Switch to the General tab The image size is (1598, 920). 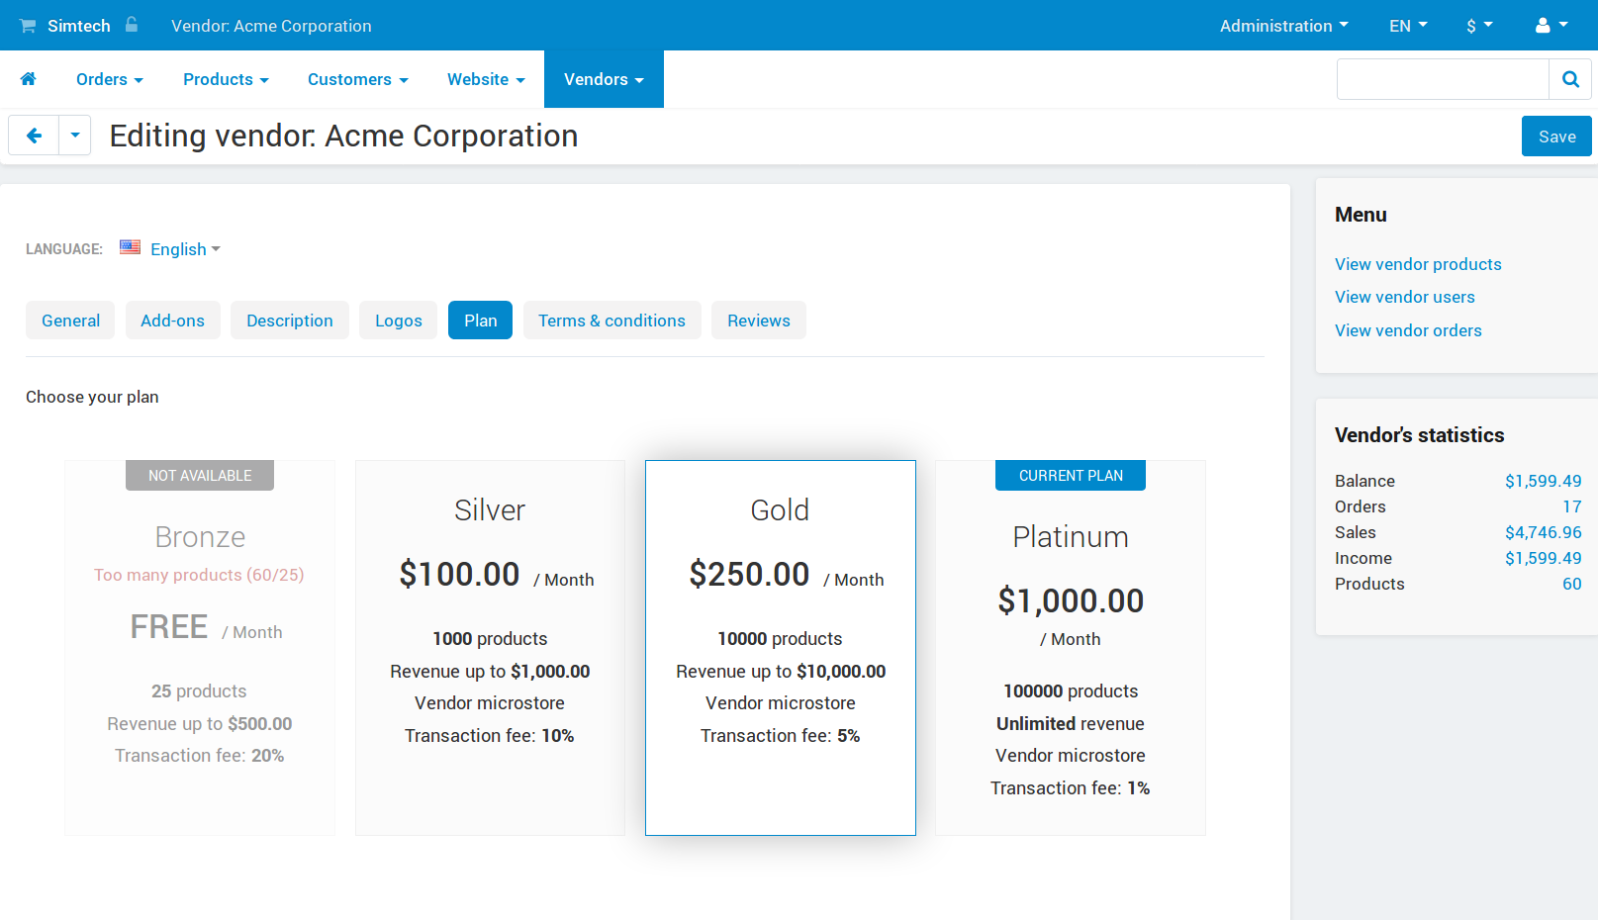70,321
